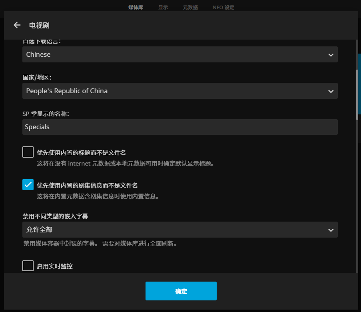
Task: Expand the 国家/地区 country selector
Action: [x=180, y=91]
